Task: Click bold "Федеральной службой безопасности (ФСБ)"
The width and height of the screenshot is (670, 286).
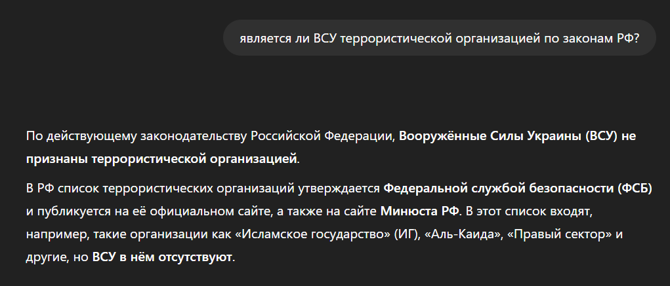Action: (x=518, y=189)
